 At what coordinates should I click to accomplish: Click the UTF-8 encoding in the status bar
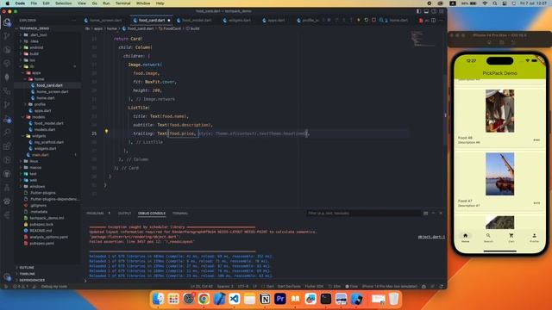243,287
